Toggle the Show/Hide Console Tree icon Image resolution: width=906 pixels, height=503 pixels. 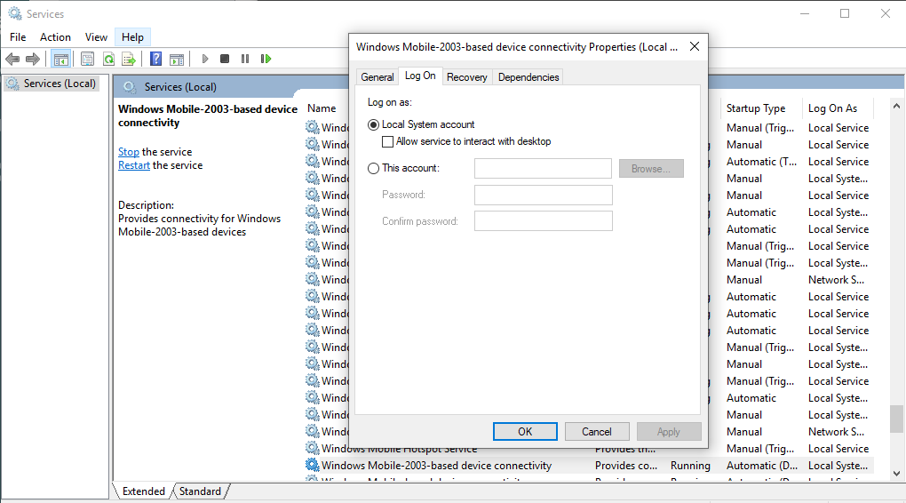[x=61, y=59]
